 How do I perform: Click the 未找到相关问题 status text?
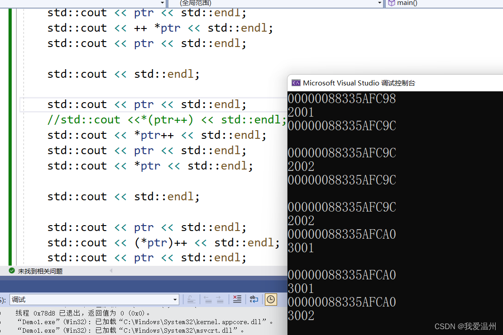40,271
